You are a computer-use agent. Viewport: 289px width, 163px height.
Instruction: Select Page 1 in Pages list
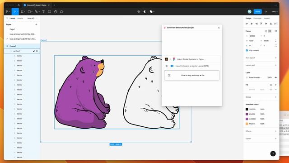(12, 29)
